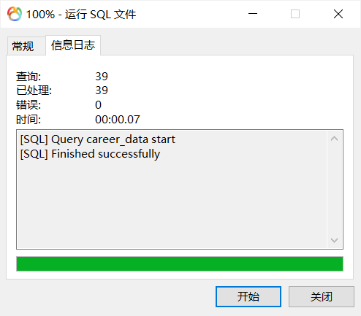
Task: Click the Navicat logo in the title bar
Action: click(x=15, y=14)
